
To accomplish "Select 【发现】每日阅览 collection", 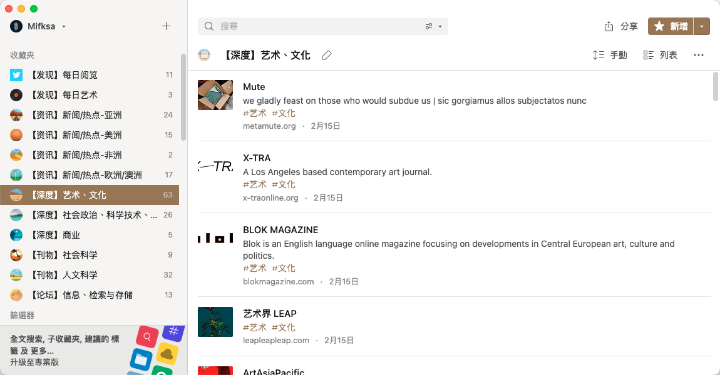I will [90, 75].
